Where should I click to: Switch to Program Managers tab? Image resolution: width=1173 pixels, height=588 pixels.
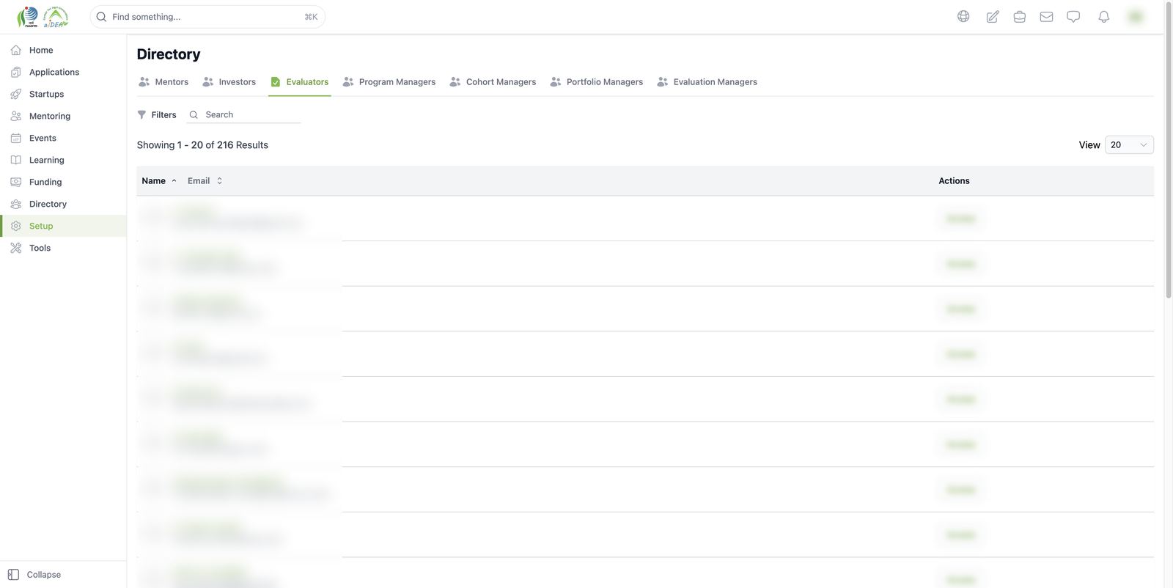point(389,82)
